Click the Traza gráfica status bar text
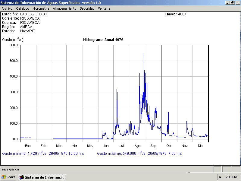This screenshot has width=241, height=181. pos(10,169)
